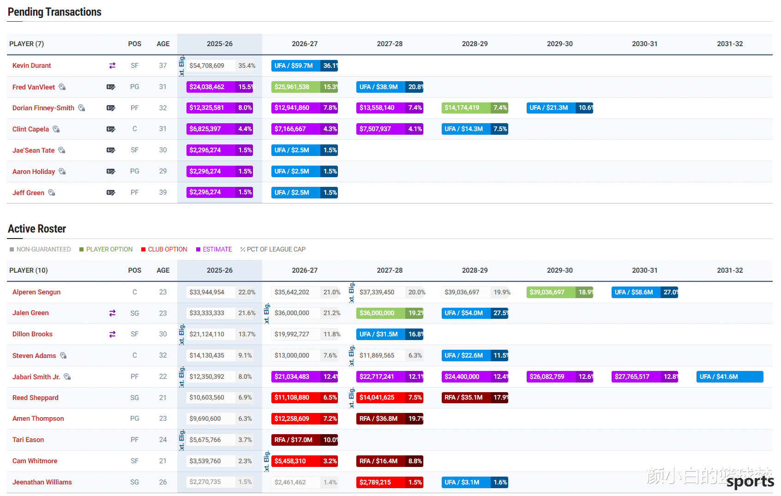Click the contract note icon beside Dorian Finney-Smith's name
This screenshot has width=781, height=496.
pos(82,108)
